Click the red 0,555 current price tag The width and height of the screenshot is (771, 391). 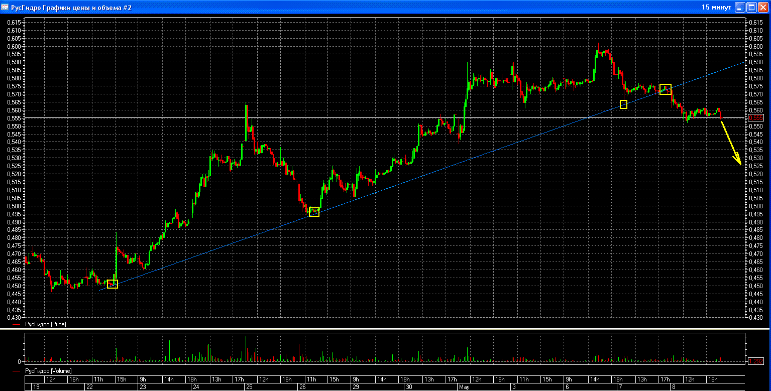[755, 118]
